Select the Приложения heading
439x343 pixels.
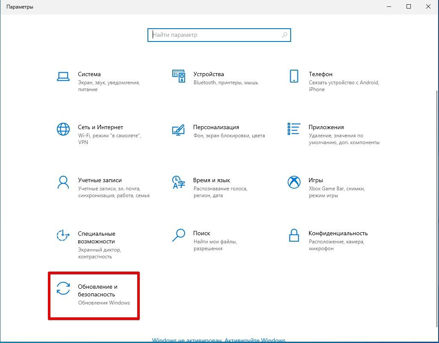pyautogui.click(x=326, y=127)
